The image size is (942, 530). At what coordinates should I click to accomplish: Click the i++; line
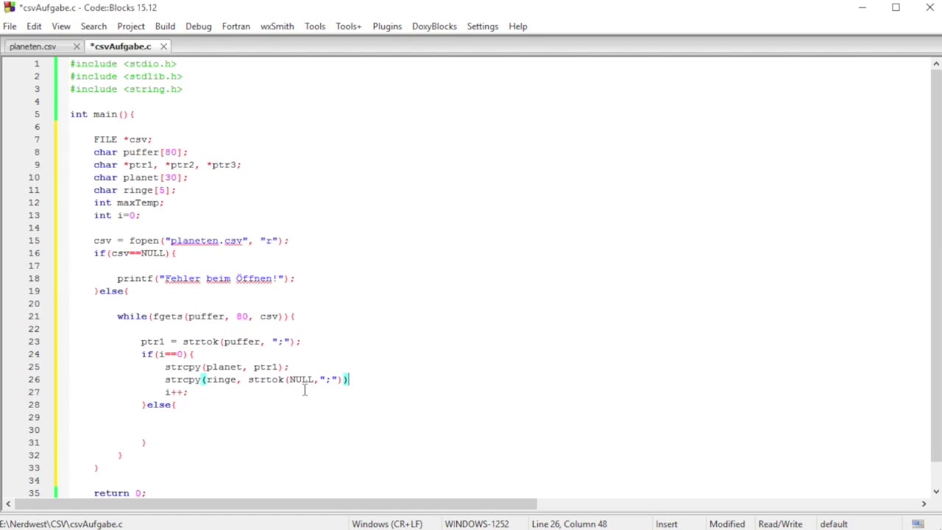point(177,392)
